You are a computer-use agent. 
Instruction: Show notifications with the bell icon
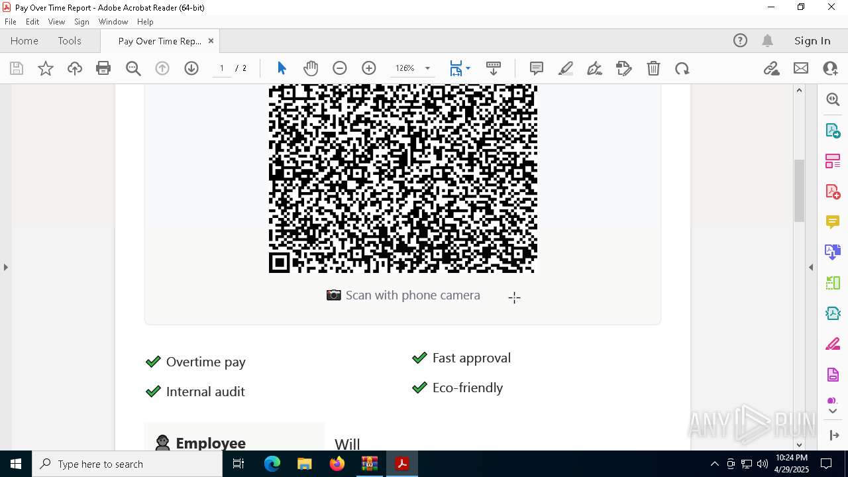tap(767, 40)
